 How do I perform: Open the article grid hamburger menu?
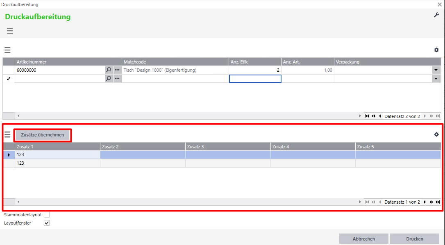click(7, 50)
